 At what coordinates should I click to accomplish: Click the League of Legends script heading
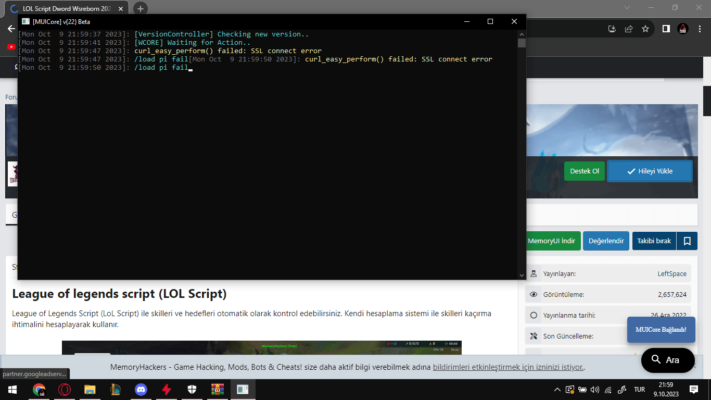(x=119, y=294)
